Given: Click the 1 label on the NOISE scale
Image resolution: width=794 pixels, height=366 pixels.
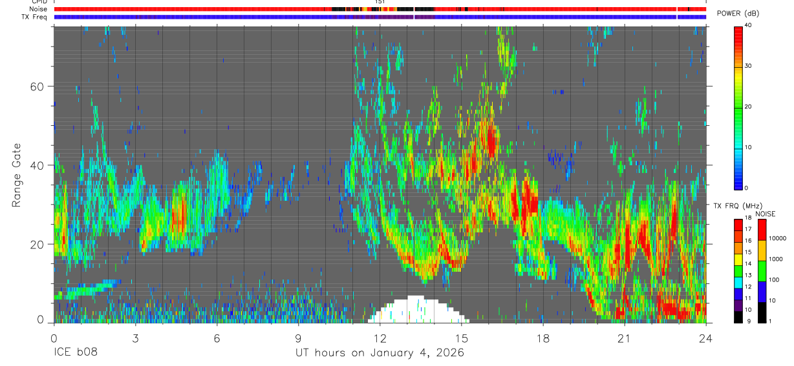Looking at the screenshot, I should (770, 321).
